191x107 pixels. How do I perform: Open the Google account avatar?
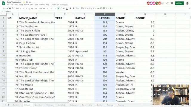[187, 3]
